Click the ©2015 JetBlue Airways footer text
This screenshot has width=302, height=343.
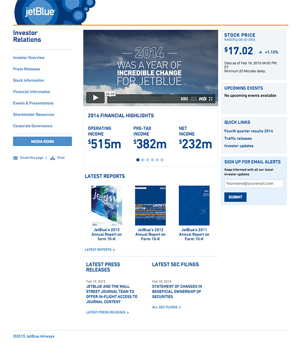pos(34,336)
